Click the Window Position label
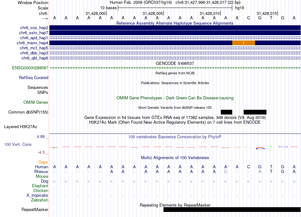301x217 pixels. click(33, 3)
